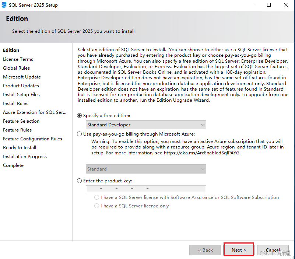
Task: Close the SQL Server 2025 Setup window
Action: 286,5
